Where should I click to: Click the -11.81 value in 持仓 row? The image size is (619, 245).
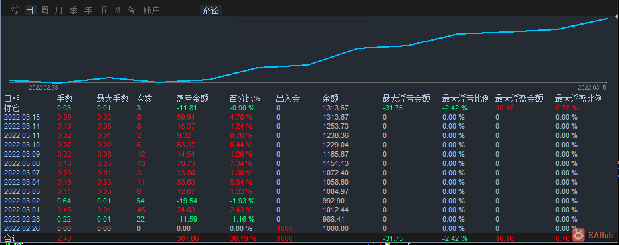(x=187, y=108)
